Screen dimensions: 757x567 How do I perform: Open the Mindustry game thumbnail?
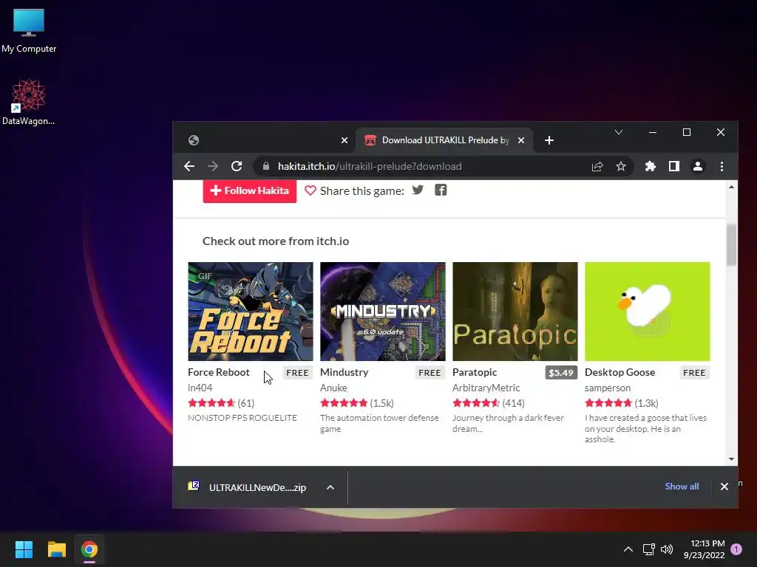coord(383,312)
